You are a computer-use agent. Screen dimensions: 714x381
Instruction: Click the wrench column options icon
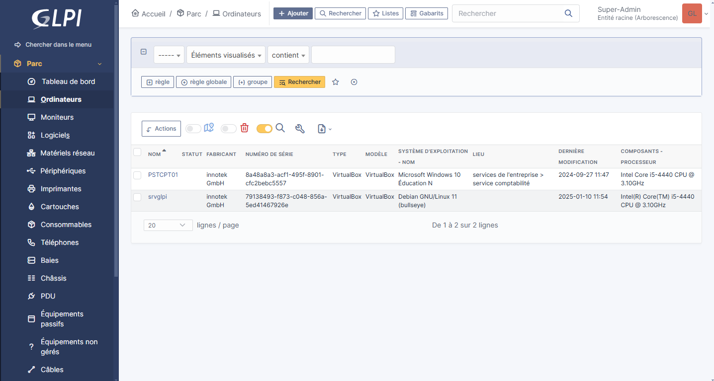(x=300, y=129)
